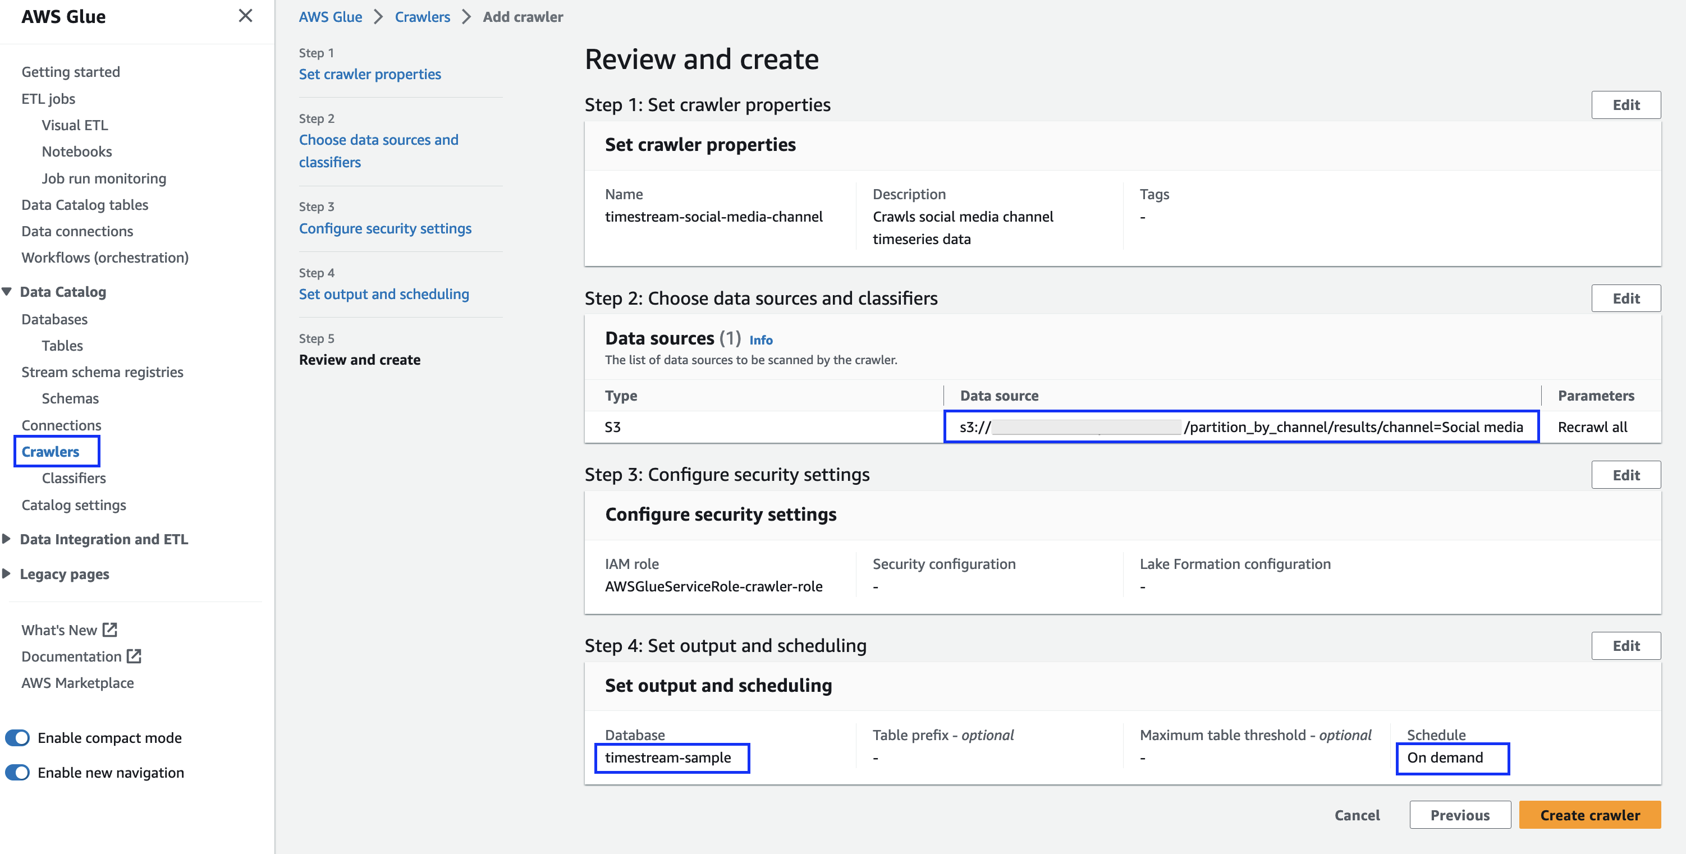This screenshot has height=854, width=1686.
Task: Click the S3 data source path row
Action: (1241, 426)
